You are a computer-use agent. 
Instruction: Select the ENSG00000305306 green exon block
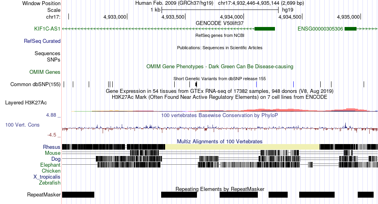[x=351, y=29]
